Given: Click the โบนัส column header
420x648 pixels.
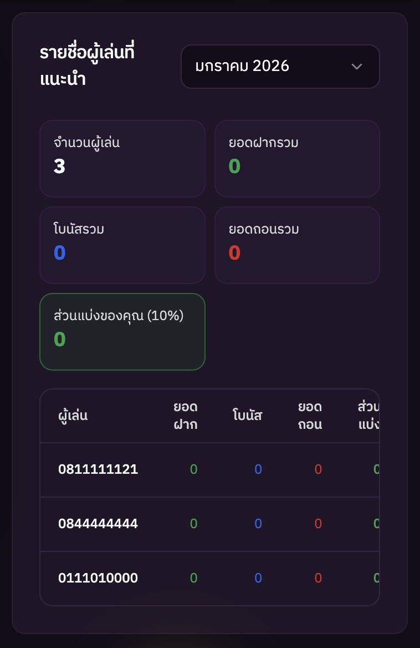Looking at the screenshot, I should (247, 416).
